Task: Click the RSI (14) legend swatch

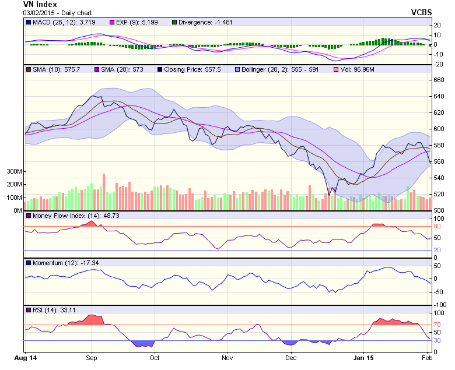Action: (27, 310)
